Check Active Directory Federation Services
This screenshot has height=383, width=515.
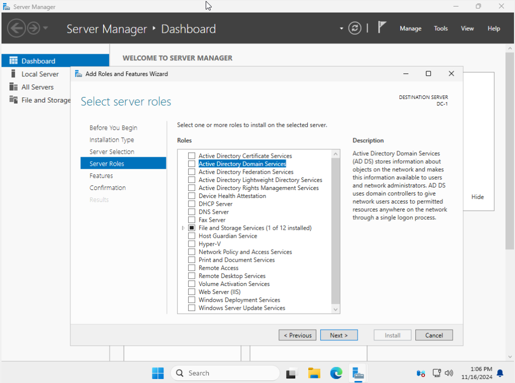point(192,171)
